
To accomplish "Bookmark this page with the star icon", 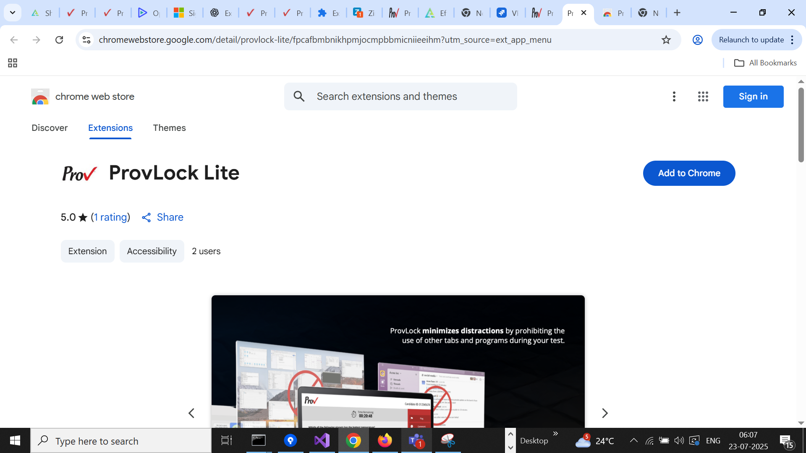I will [x=666, y=40].
